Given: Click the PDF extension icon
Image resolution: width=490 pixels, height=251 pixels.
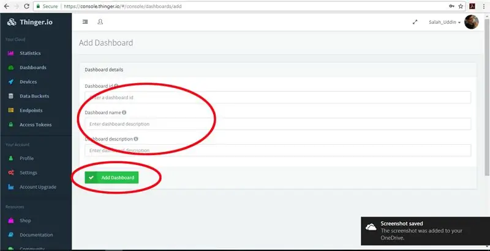Looking at the screenshot, I should 472,6.
